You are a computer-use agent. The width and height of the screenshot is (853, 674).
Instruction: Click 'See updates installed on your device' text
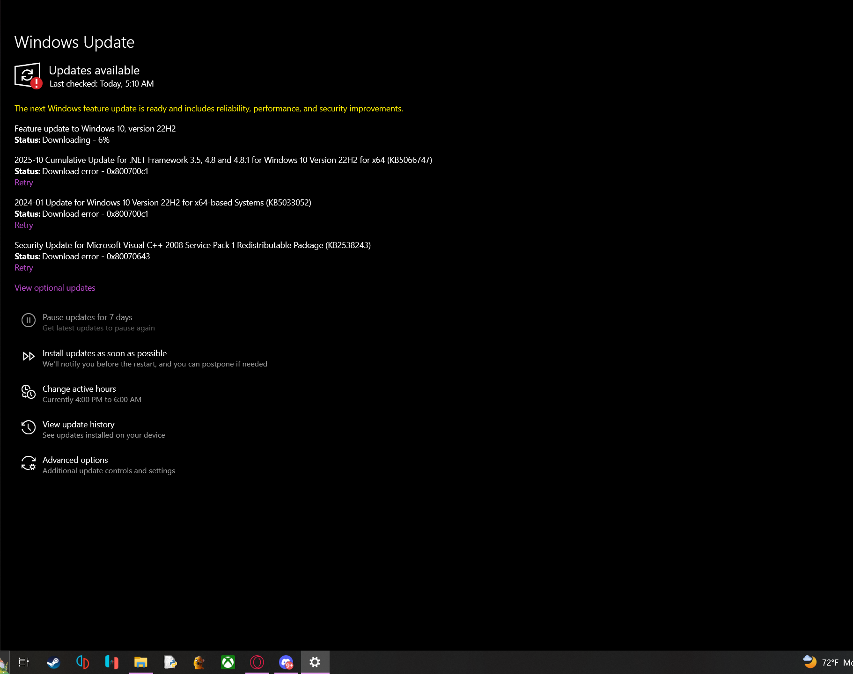pos(104,435)
